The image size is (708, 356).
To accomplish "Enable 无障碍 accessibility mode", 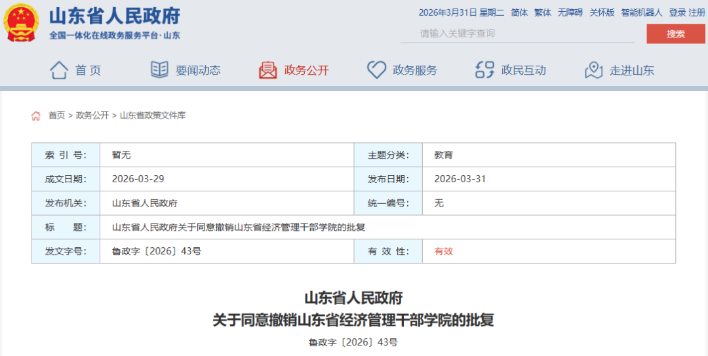I will (570, 12).
